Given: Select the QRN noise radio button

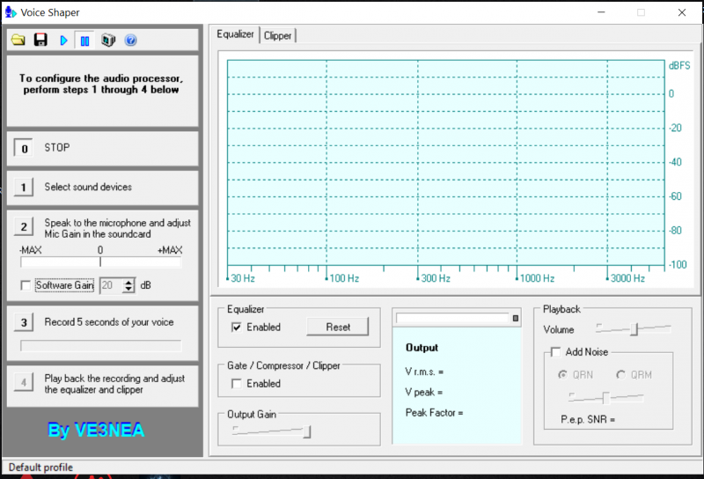Looking at the screenshot, I should pyautogui.click(x=562, y=374).
